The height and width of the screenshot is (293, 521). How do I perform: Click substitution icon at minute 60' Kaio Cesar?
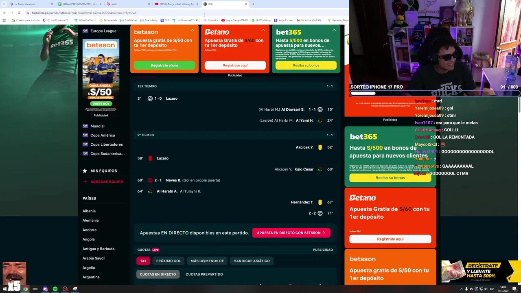tap(320, 169)
